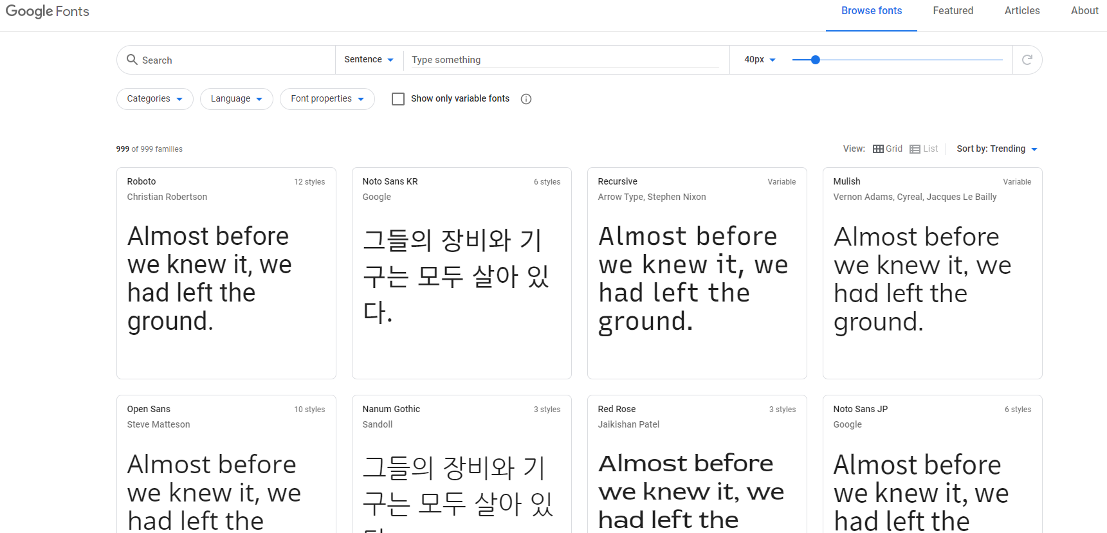
Task: Open the Noto Sans JP font card
Action: click(x=933, y=464)
